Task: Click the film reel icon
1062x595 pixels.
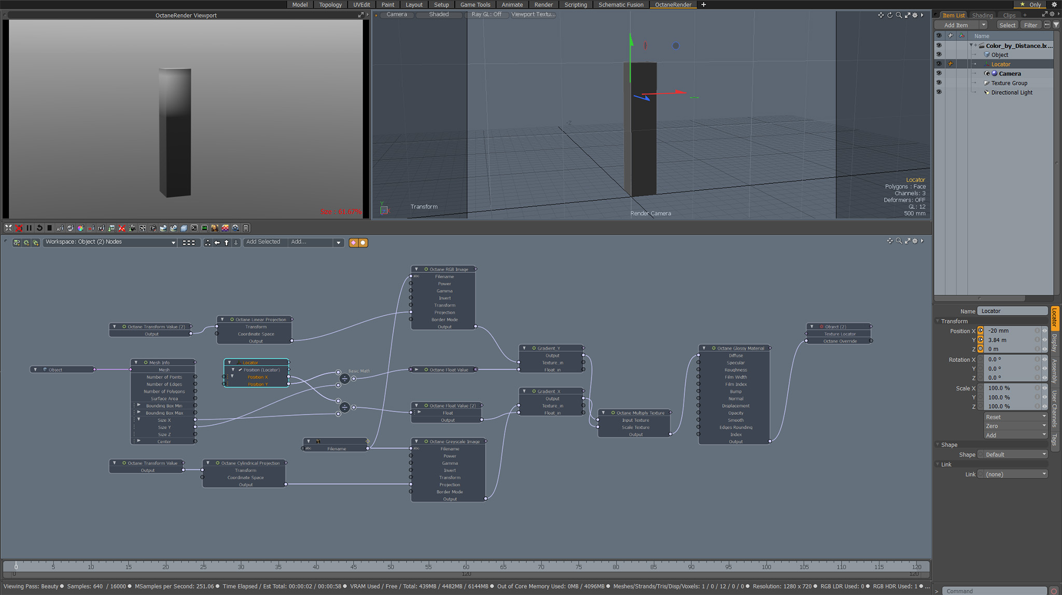Action: click(x=235, y=228)
